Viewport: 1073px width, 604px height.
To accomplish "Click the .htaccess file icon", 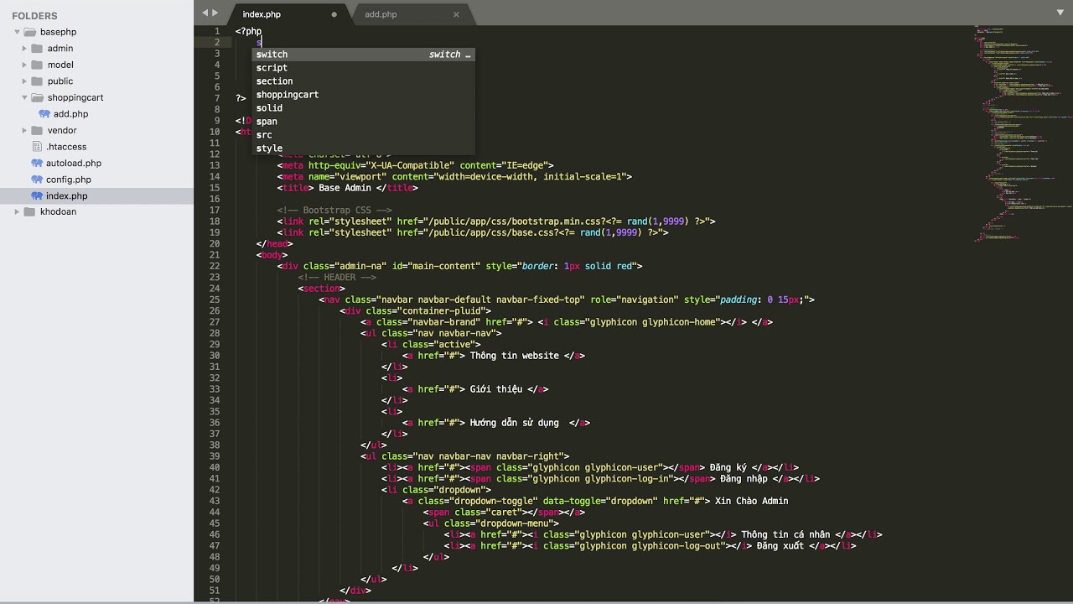I will click(x=37, y=147).
